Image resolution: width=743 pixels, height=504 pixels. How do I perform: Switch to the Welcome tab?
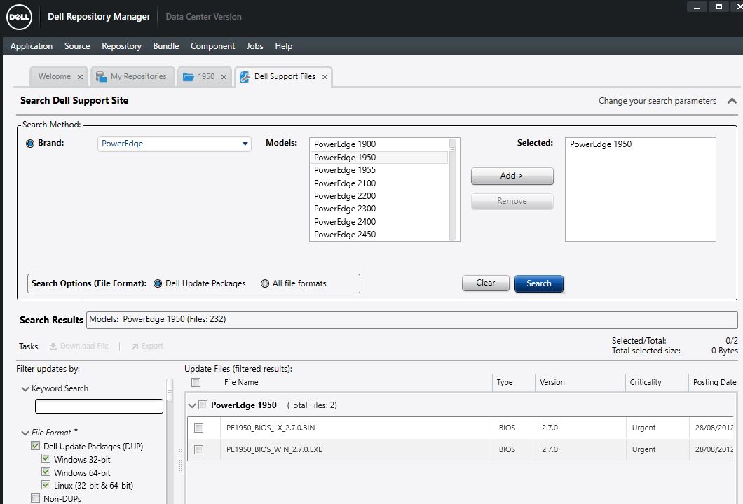[55, 77]
